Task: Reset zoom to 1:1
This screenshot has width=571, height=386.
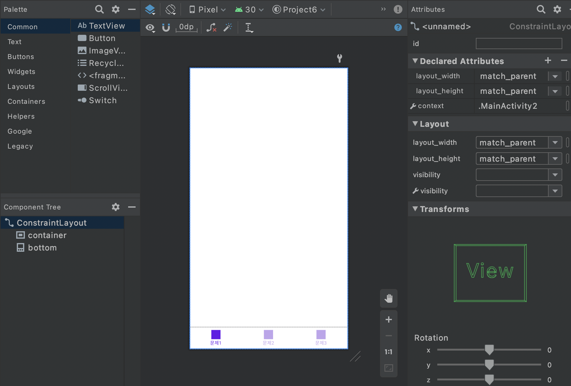Action: click(389, 352)
